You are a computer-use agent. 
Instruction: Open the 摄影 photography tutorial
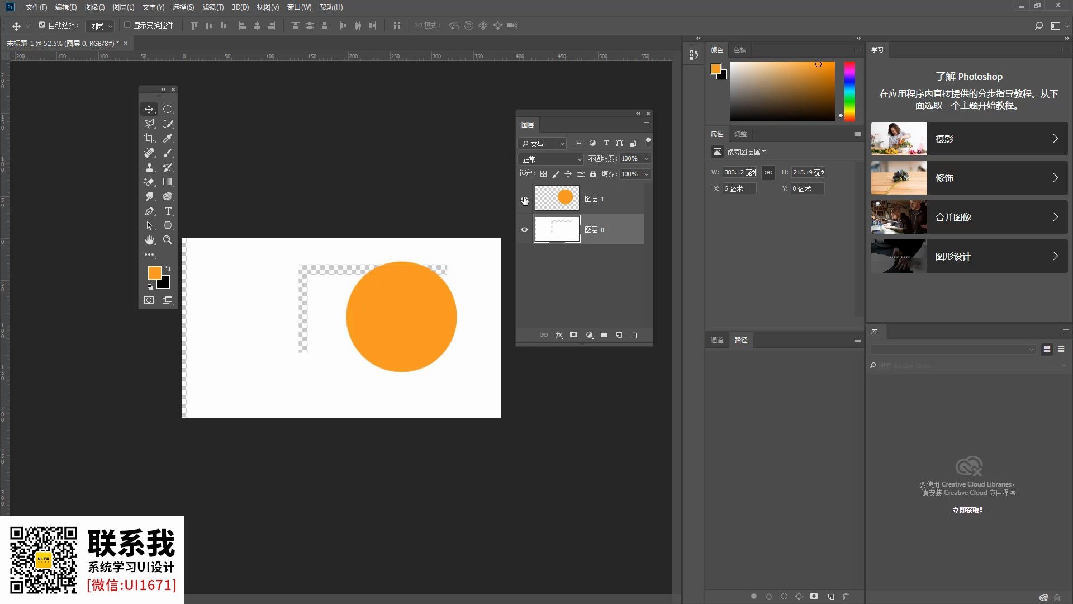coord(969,139)
